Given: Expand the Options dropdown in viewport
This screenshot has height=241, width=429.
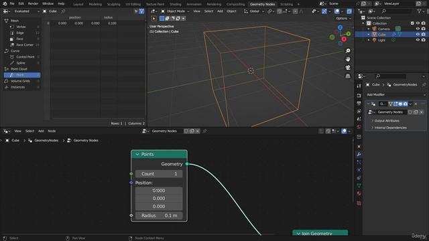Looking at the screenshot, I should click(343, 18).
